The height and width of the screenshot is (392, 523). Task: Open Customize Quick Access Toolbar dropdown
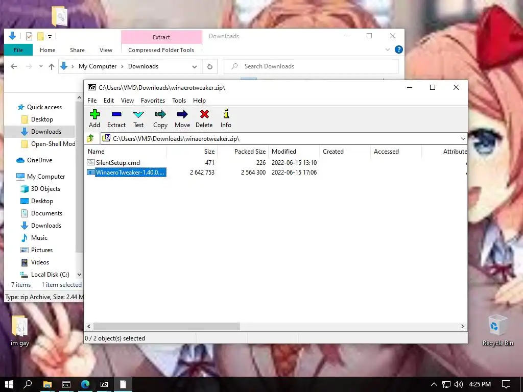(50, 36)
